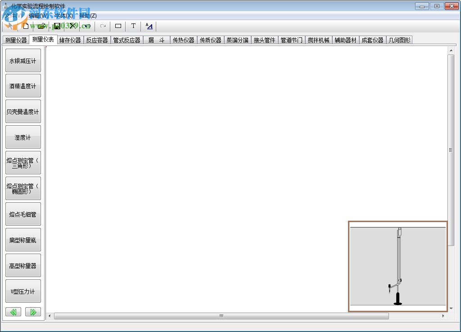Switch to the 接头管件 tab

point(265,40)
